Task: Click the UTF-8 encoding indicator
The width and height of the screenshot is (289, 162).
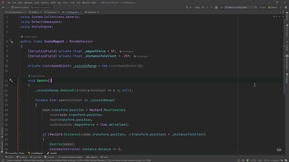Action: coord(266,160)
